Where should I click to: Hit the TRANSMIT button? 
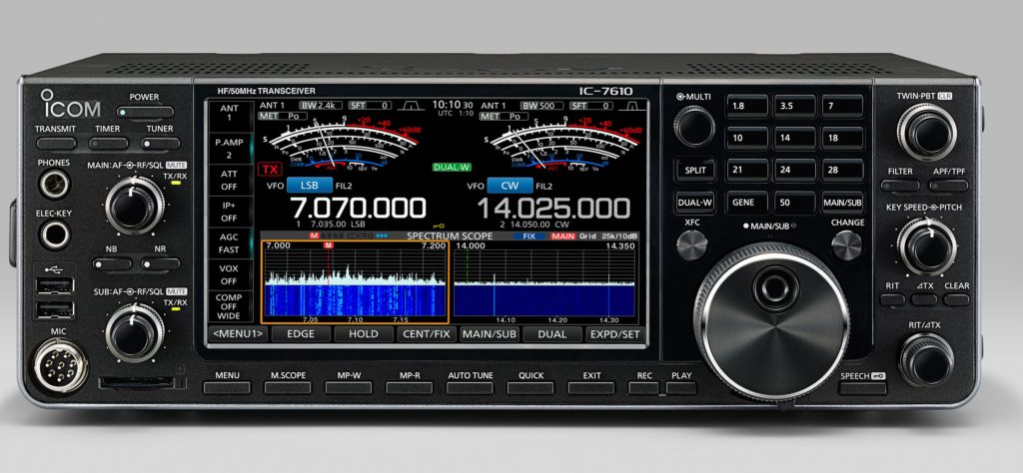[56, 144]
